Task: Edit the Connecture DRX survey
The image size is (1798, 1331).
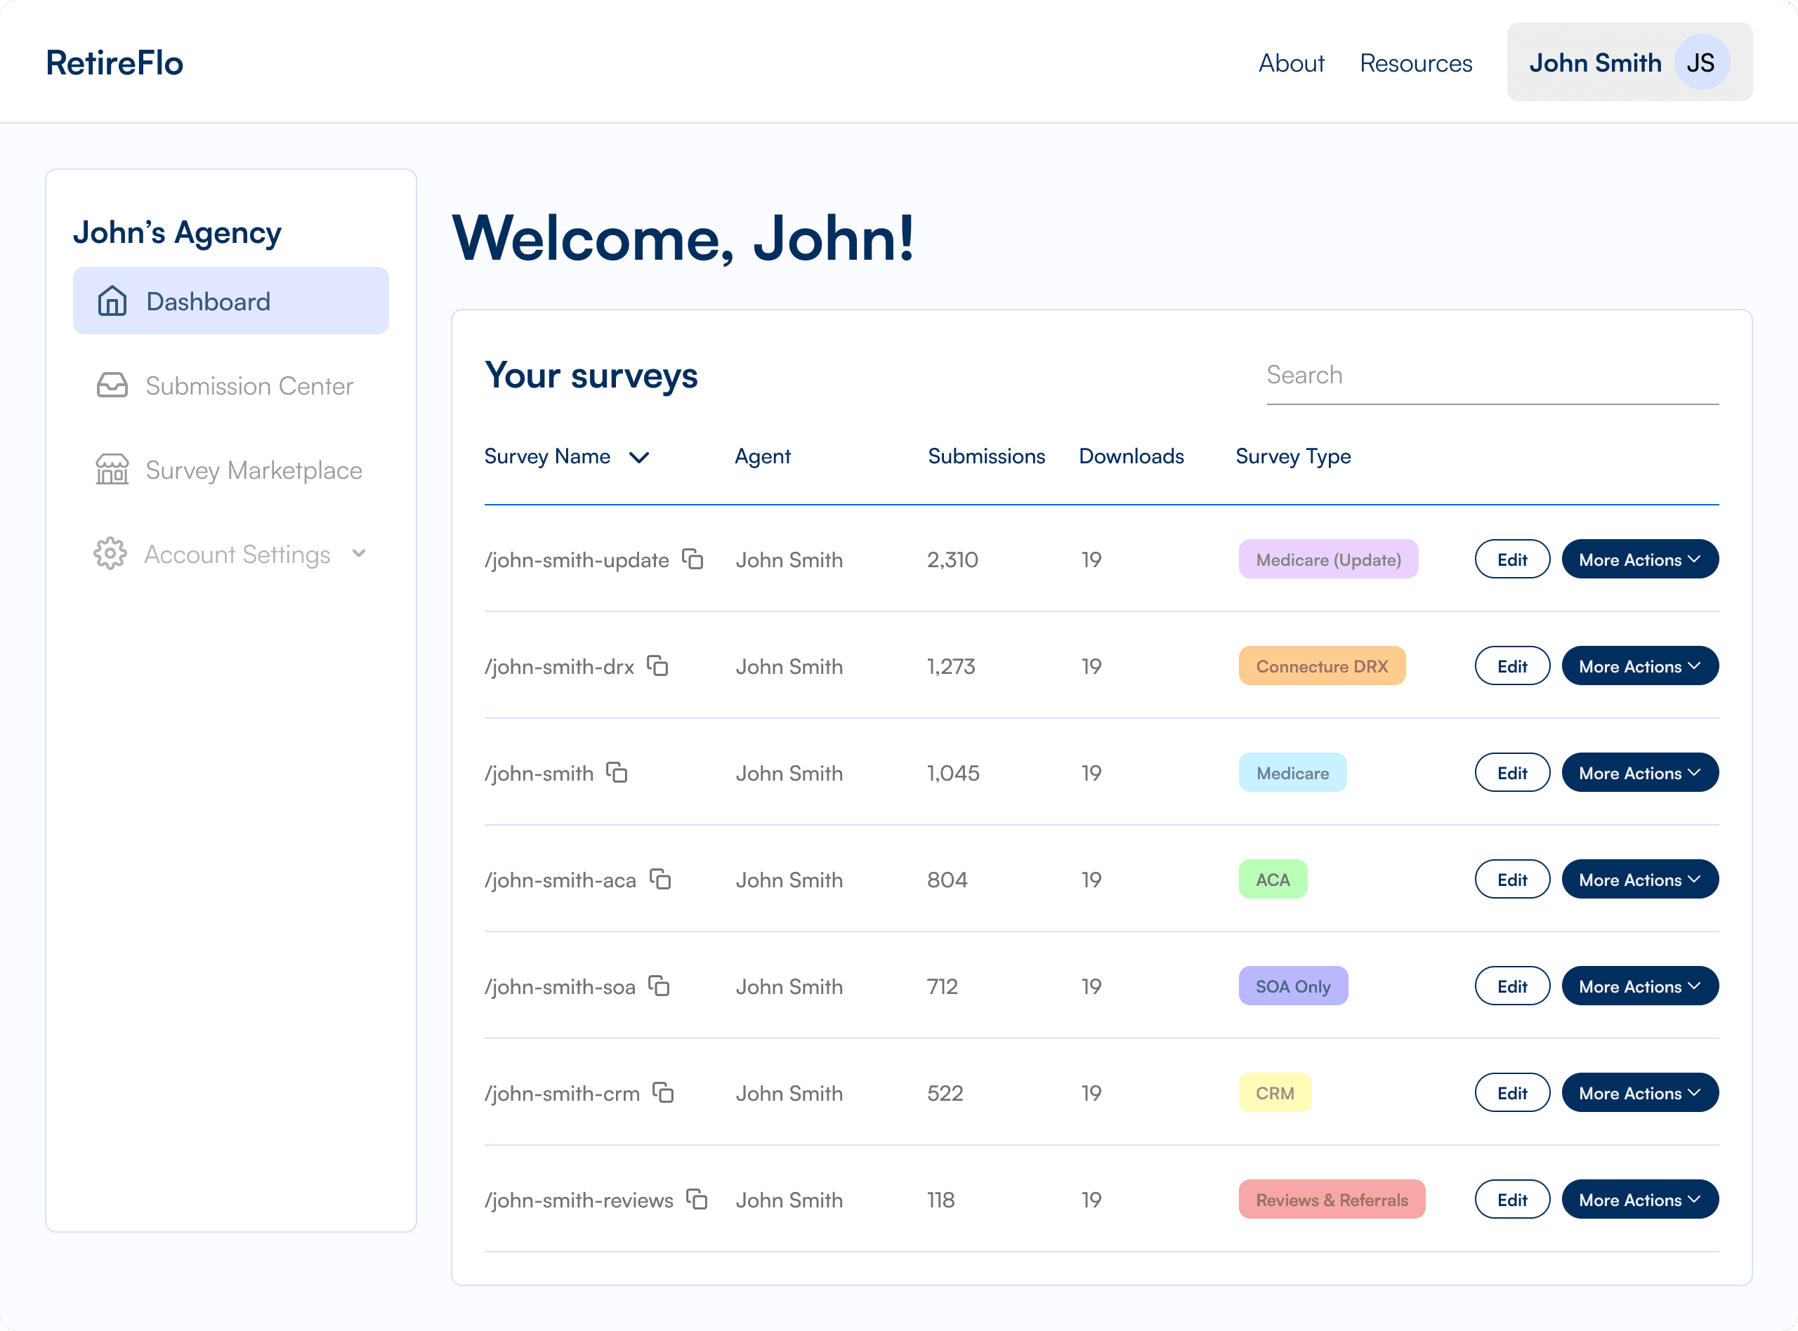Action: (1512, 666)
